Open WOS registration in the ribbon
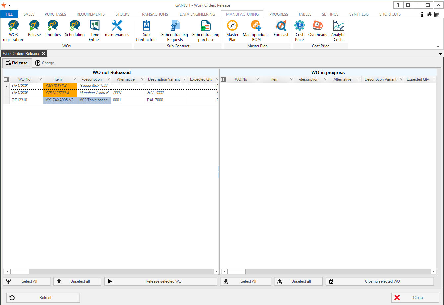444x305 pixels. tap(13, 31)
